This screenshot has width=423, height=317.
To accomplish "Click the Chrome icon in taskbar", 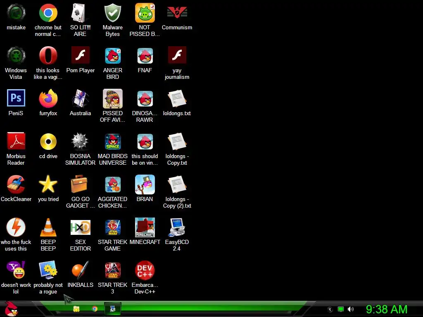I will (95, 309).
